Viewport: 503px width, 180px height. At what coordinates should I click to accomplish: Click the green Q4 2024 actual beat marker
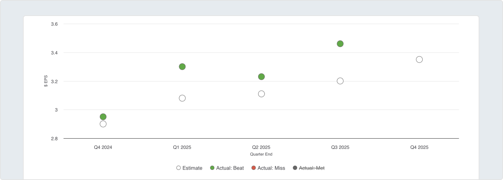pyautogui.click(x=103, y=117)
